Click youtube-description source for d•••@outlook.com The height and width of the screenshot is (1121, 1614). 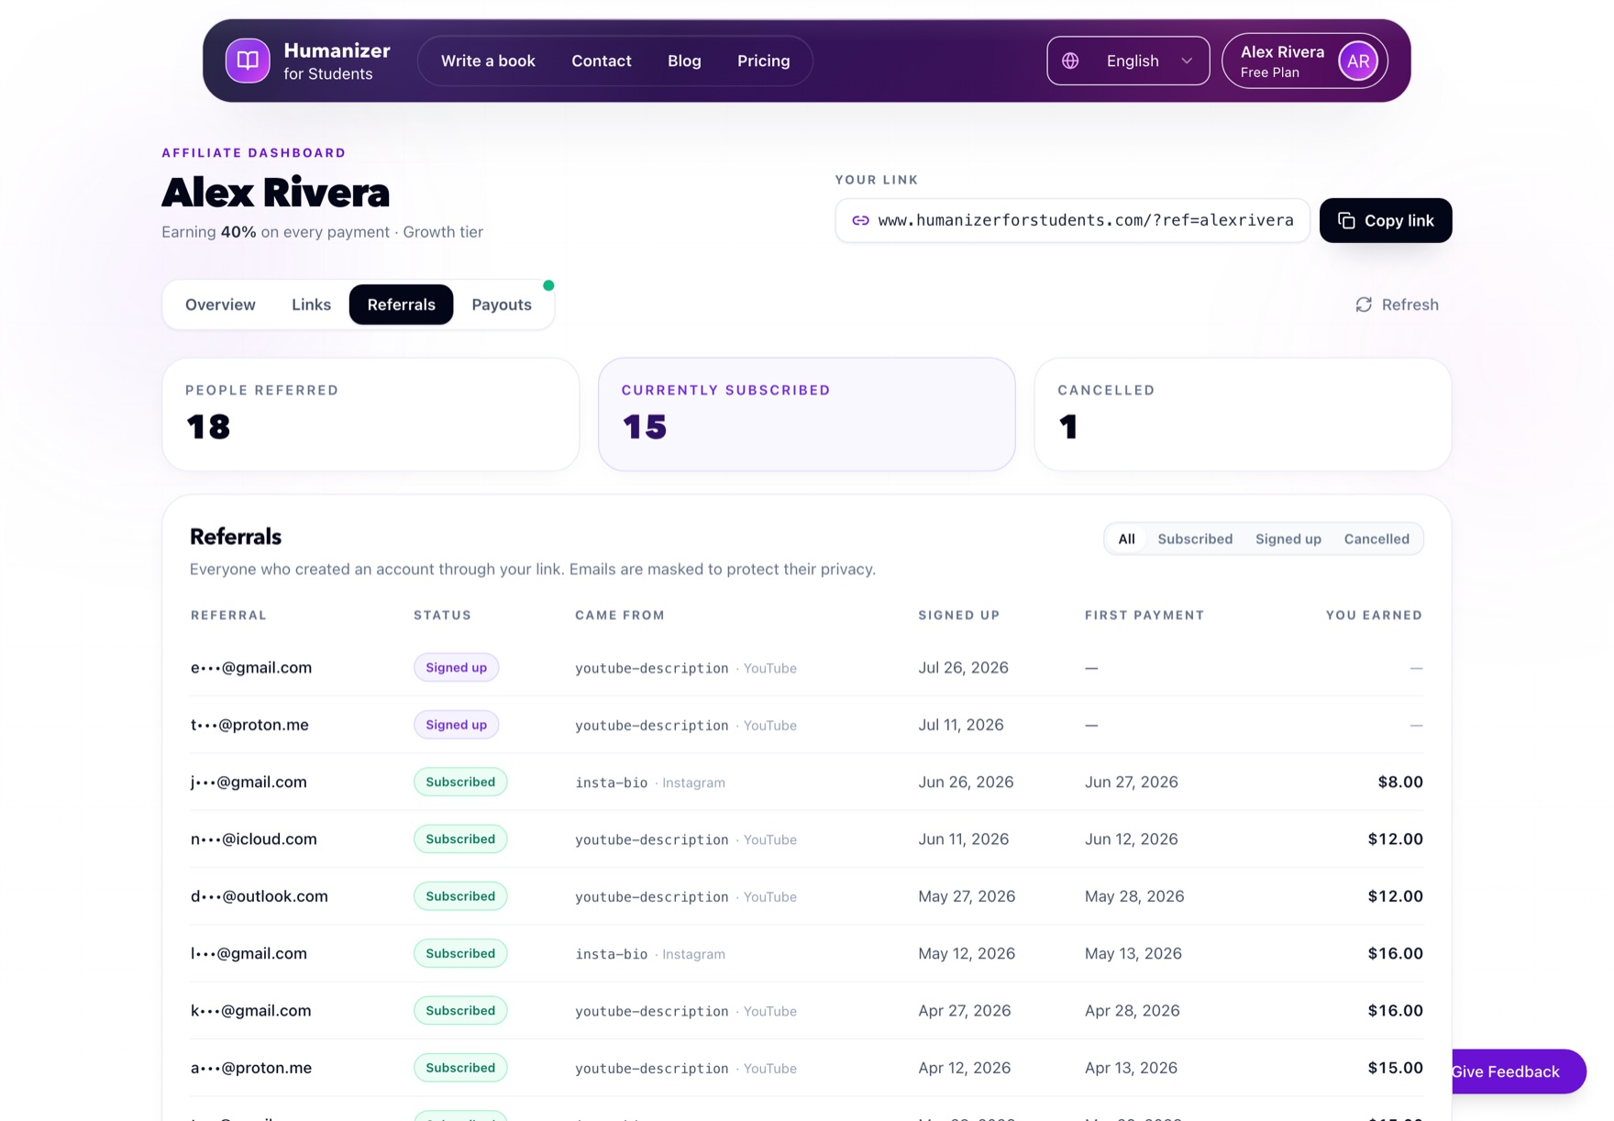[x=652, y=897]
